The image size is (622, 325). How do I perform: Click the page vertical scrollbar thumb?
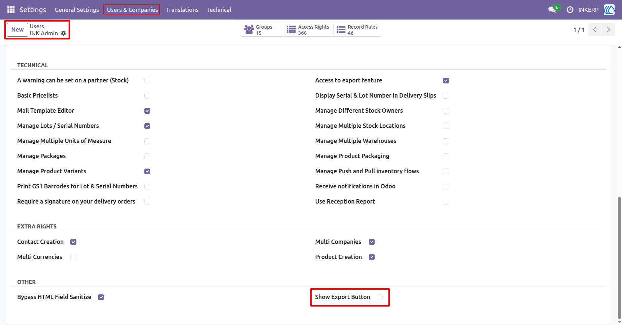coord(619,257)
